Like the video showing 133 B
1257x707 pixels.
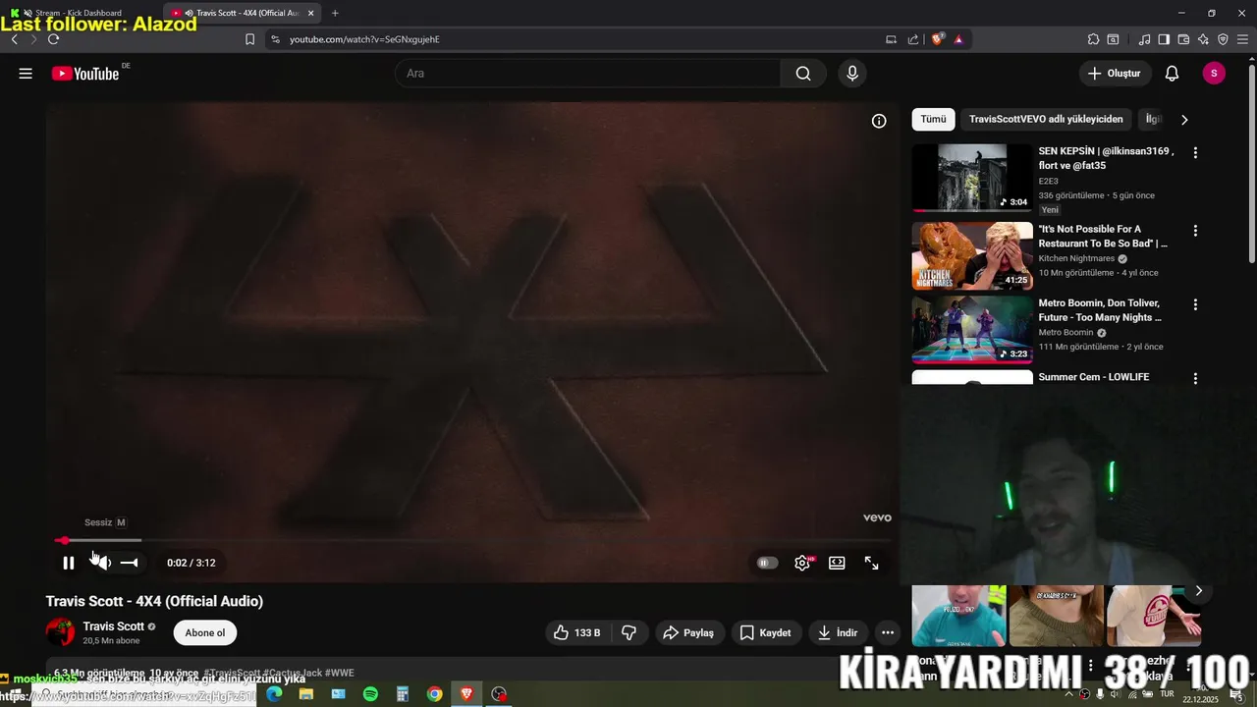(x=577, y=632)
